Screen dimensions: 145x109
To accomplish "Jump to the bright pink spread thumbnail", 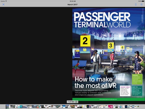I will pos(111,106).
